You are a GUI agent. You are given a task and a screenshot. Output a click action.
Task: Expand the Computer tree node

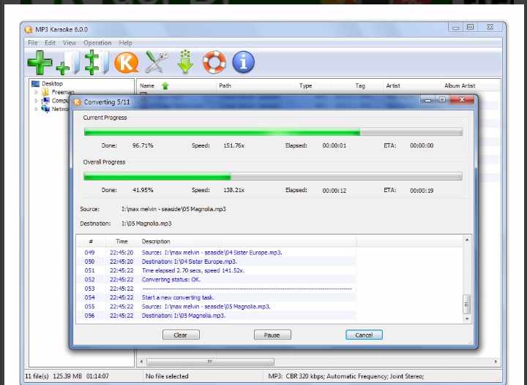pyautogui.click(x=37, y=101)
